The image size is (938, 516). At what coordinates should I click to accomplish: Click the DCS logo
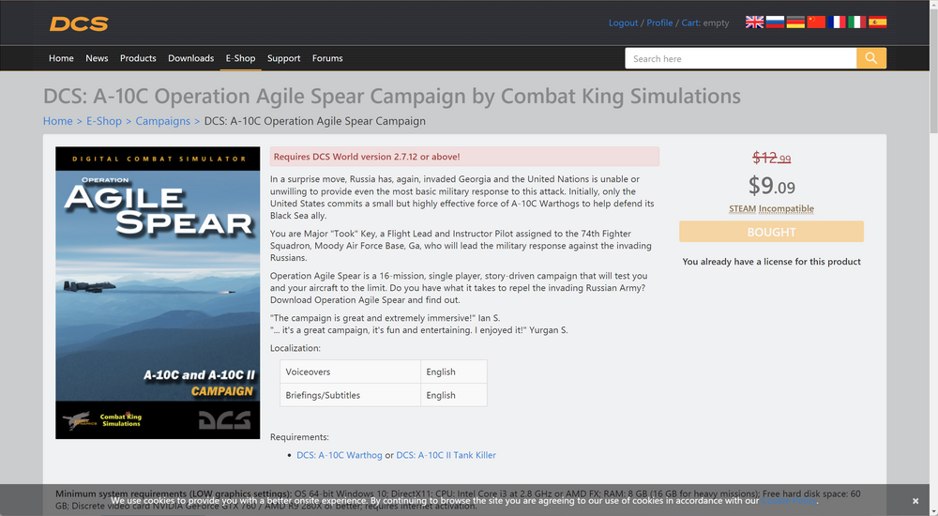pyautogui.click(x=79, y=23)
